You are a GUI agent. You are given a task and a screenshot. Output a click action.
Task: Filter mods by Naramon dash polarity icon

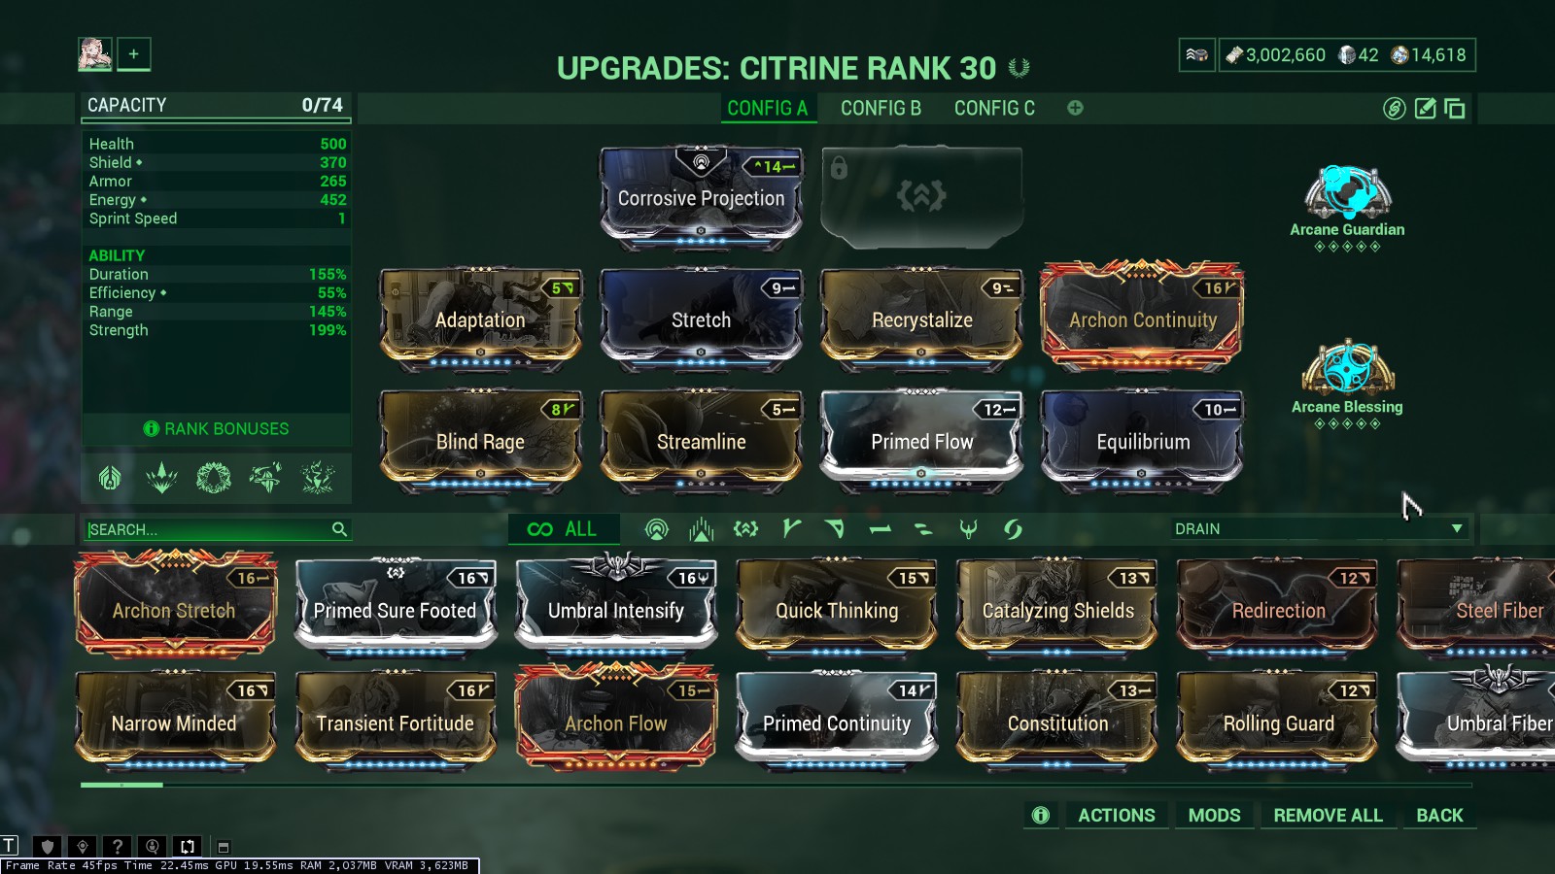point(880,529)
